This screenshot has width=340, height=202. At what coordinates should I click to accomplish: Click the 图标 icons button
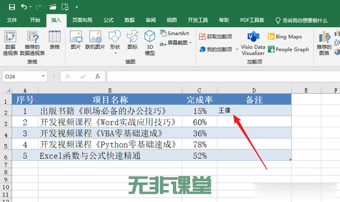click(x=132, y=40)
